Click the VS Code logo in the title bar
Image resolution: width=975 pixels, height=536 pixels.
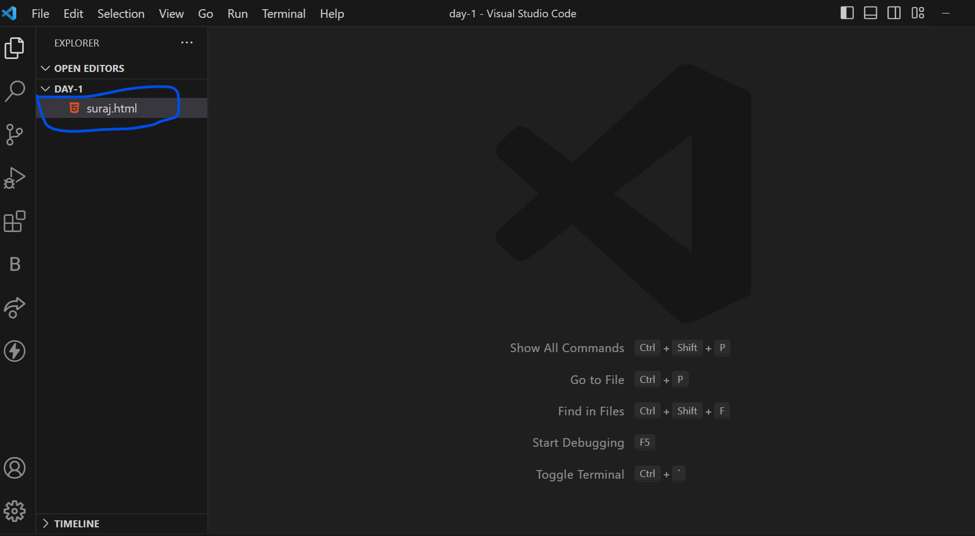pyautogui.click(x=10, y=13)
